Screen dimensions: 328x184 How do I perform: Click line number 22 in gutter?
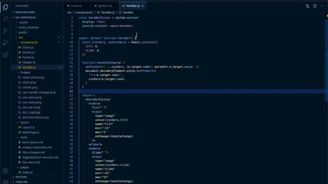(x=71, y=91)
